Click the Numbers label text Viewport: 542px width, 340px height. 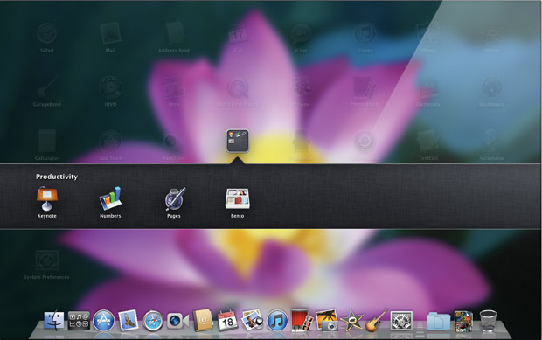point(110,216)
